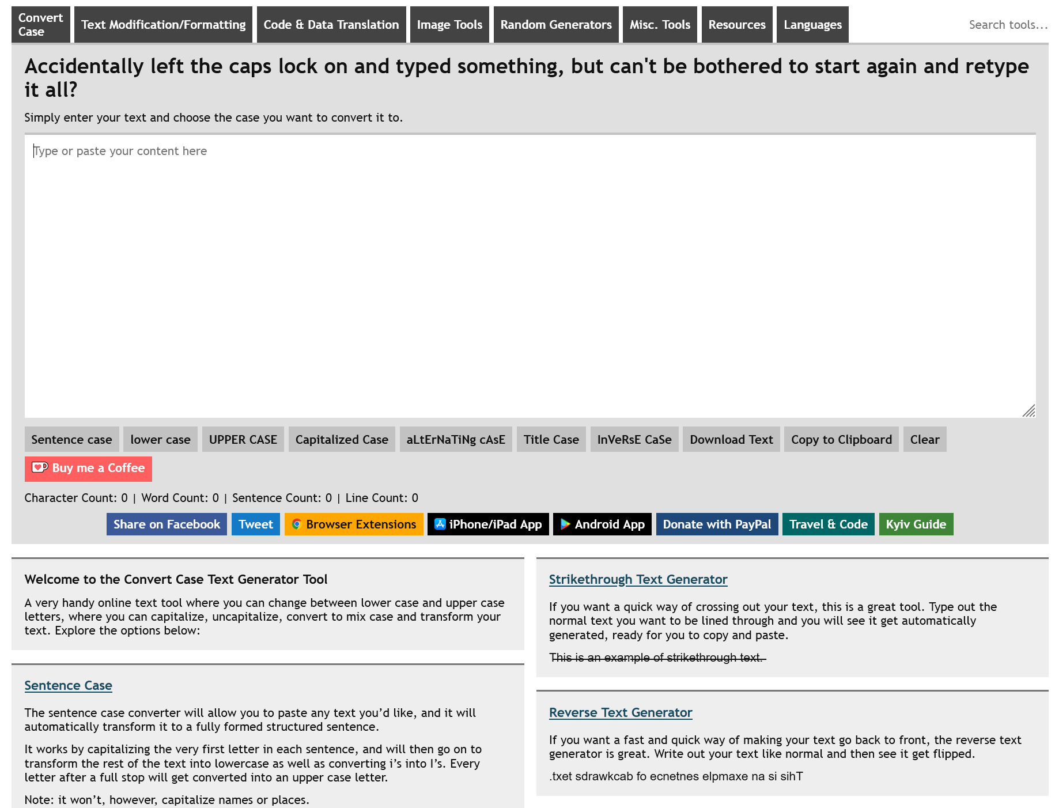Click the textarea resize handle

(1029, 411)
